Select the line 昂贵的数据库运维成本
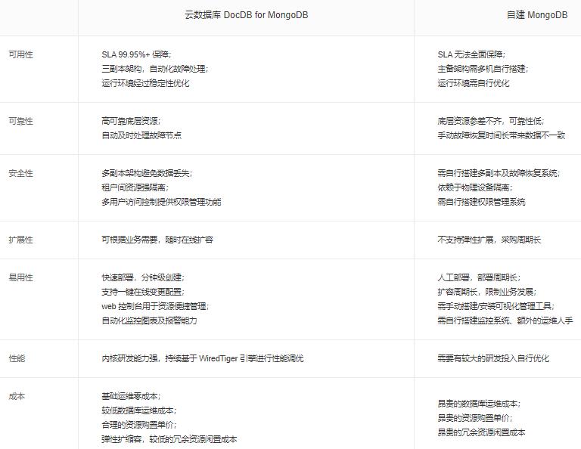The height and width of the screenshot is (449, 581). pos(479,404)
